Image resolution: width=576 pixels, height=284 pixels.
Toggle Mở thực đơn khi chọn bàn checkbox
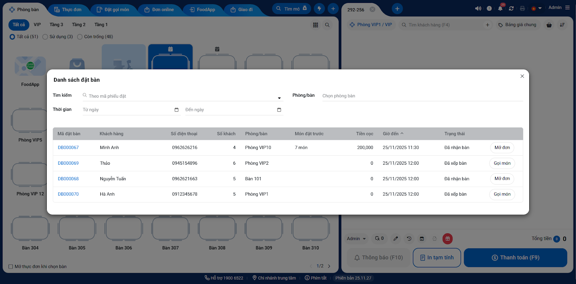(x=10, y=267)
